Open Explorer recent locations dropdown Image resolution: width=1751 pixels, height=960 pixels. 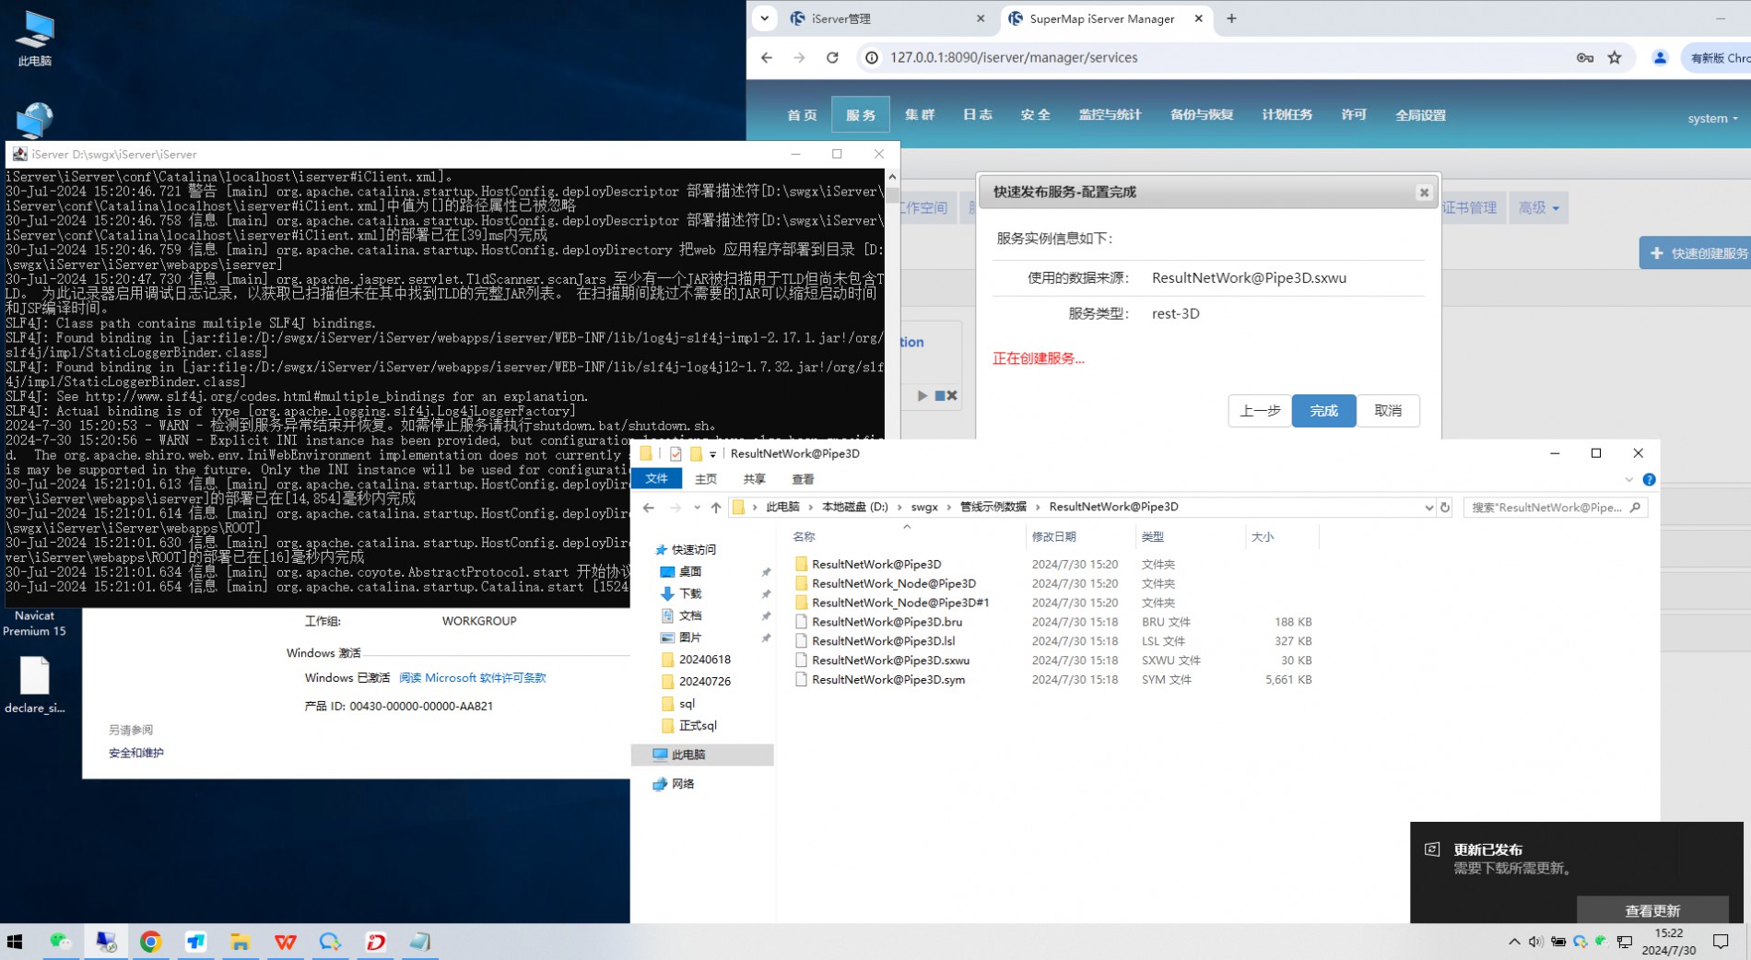pyautogui.click(x=697, y=508)
